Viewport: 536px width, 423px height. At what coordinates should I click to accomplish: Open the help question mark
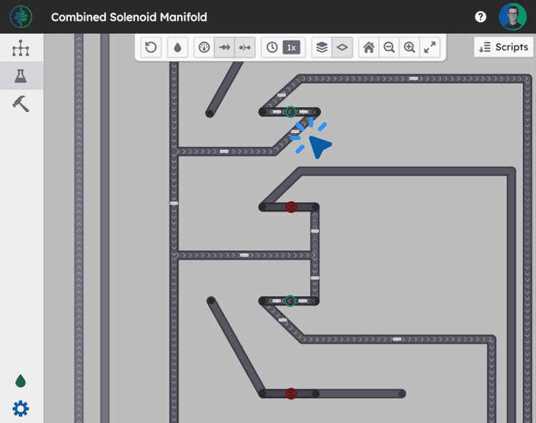coord(481,16)
